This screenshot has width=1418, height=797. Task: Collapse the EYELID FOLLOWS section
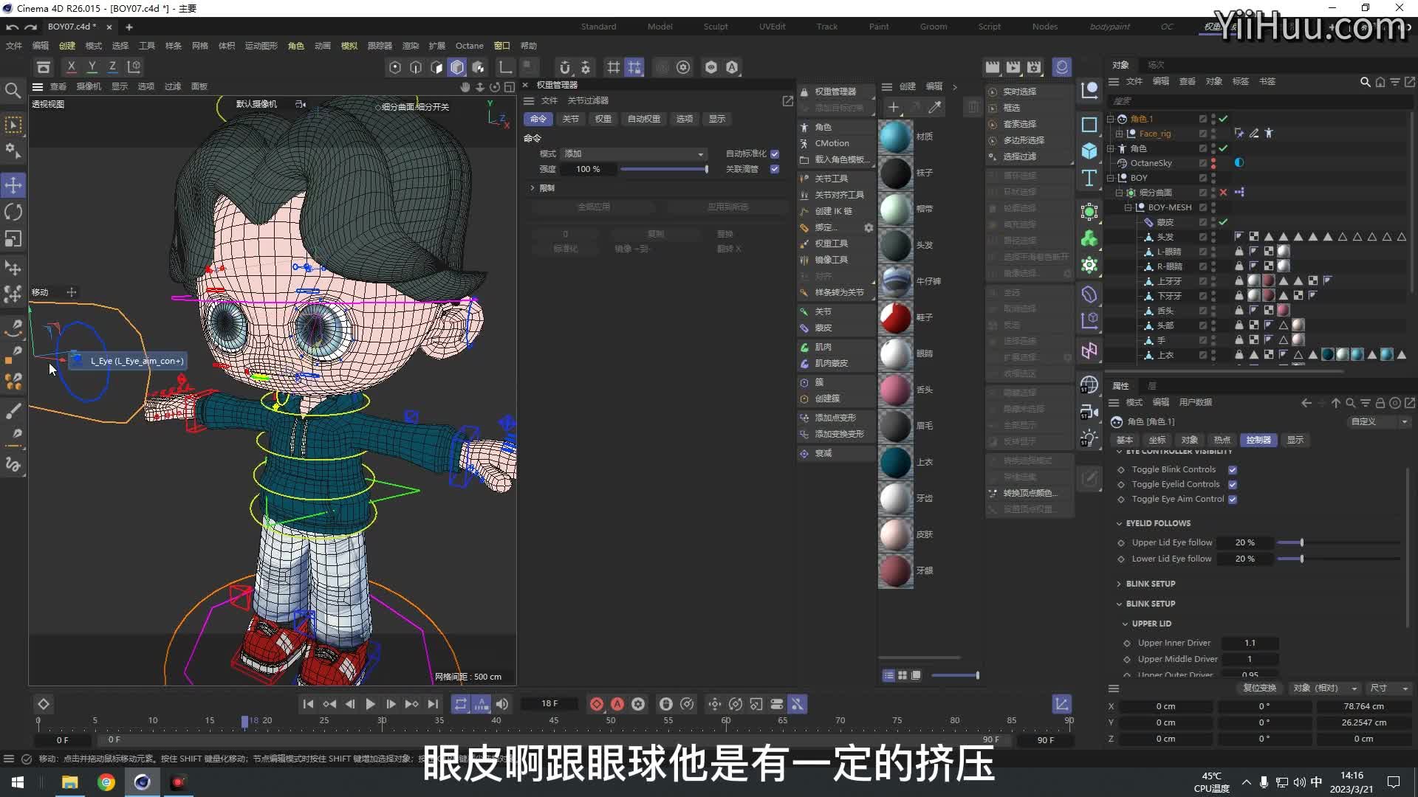coord(1119,524)
